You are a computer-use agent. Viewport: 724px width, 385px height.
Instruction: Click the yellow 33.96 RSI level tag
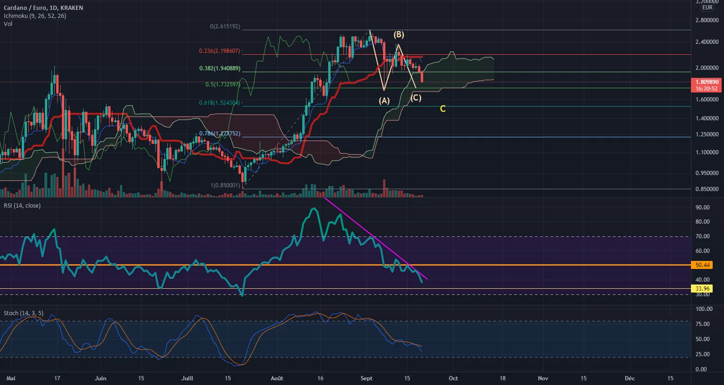tap(702, 289)
